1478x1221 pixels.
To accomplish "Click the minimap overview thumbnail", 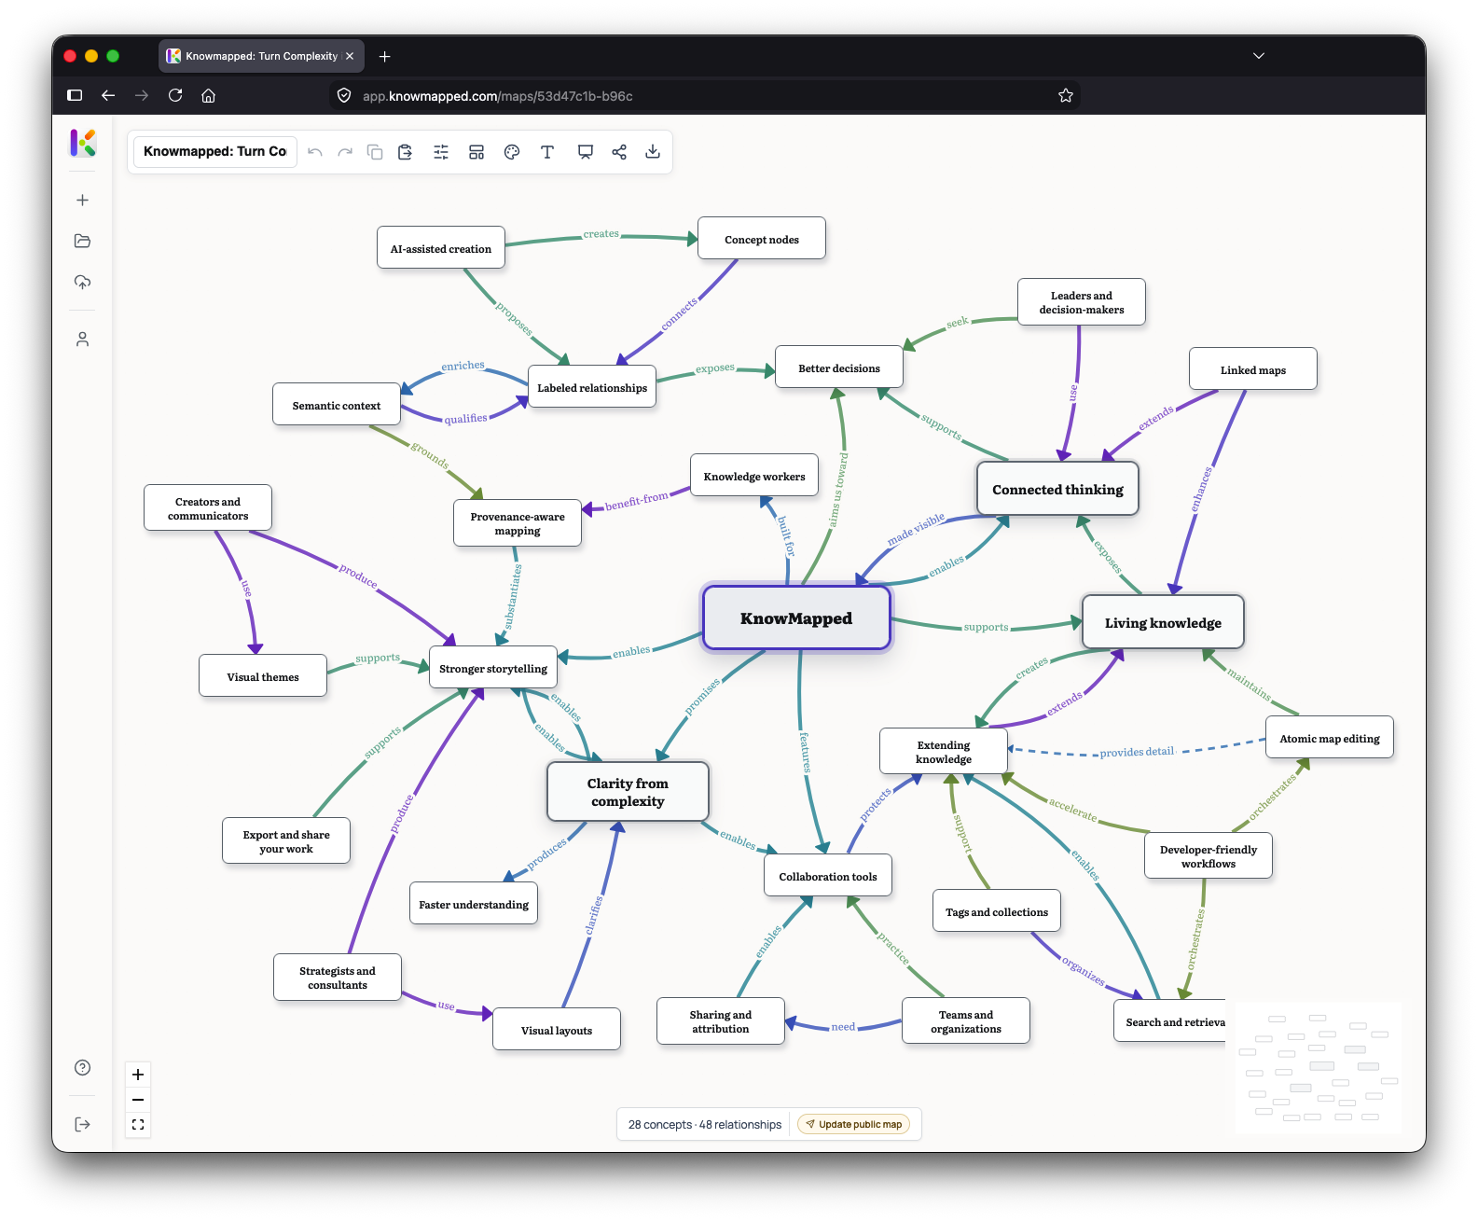I will pos(1319,1068).
